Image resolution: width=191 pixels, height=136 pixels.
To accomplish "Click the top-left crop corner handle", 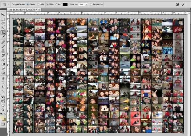I will [x=13, y=19].
